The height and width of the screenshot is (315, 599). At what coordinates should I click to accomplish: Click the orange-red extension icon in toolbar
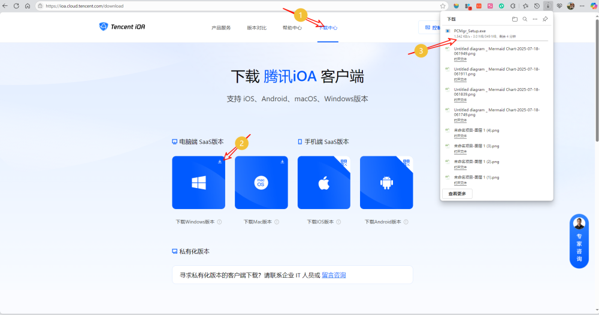pyautogui.click(x=479, y=6)
